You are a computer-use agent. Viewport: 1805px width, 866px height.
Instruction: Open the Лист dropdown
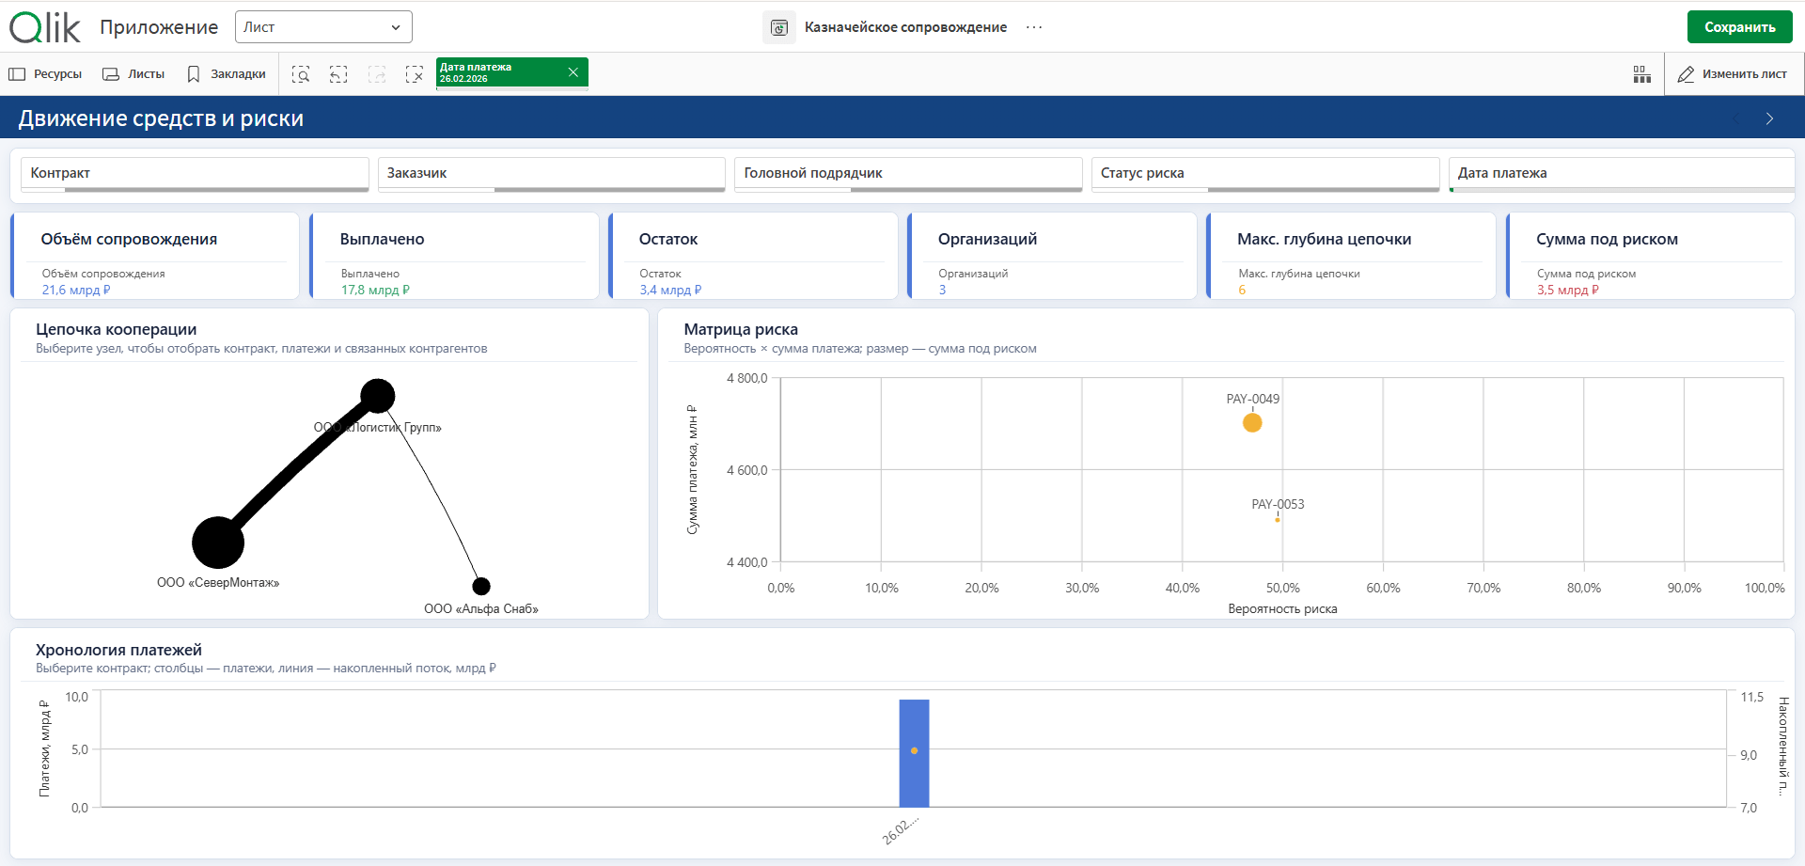[323, 27]
